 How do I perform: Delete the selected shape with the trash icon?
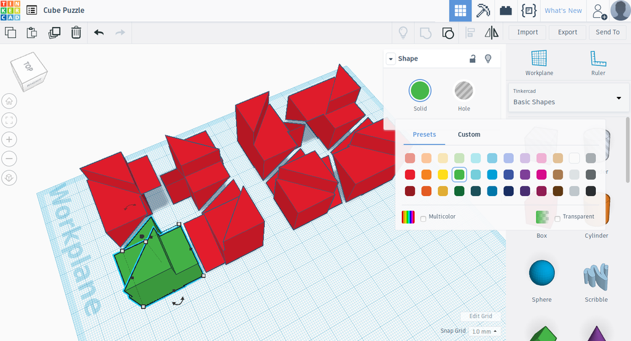(76, 32)
